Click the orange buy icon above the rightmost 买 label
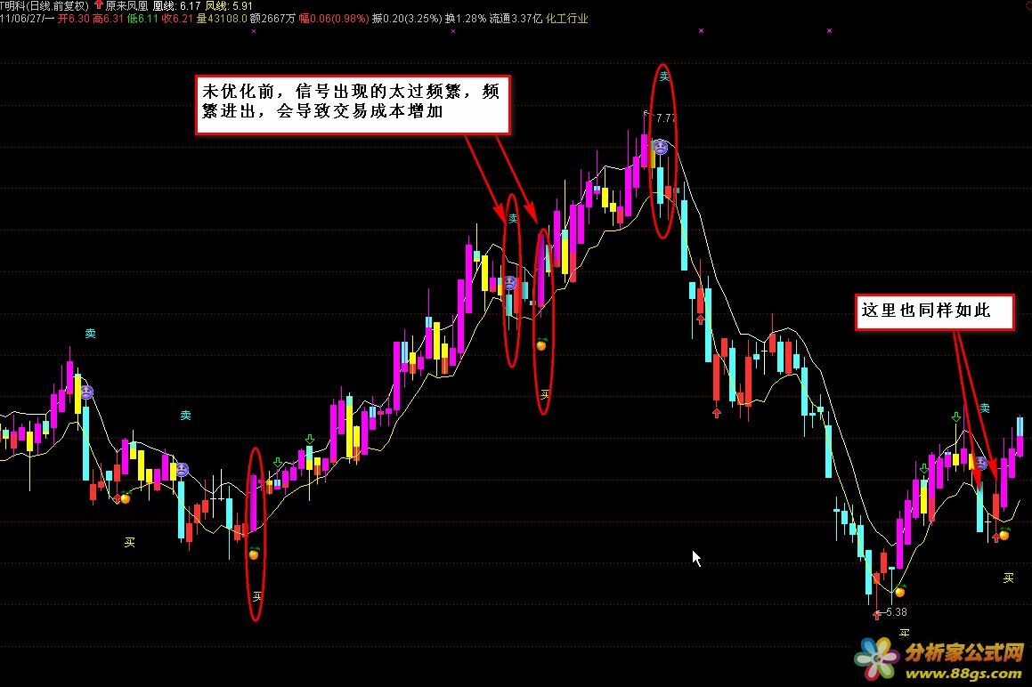Image resolution: width=1032 pixels, height=687 pixels. point(1004,534)
